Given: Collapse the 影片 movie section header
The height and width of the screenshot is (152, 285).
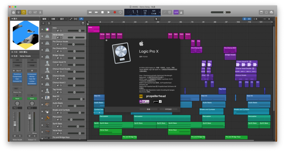Looking at the screenshot, I should 12,19.
